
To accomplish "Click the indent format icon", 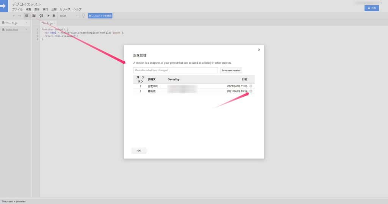I will pos(27,16).
